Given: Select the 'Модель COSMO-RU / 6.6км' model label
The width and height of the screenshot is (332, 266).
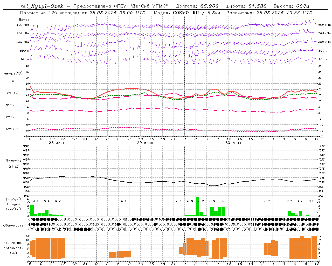Looking at the screenshot, I should 187,13.
